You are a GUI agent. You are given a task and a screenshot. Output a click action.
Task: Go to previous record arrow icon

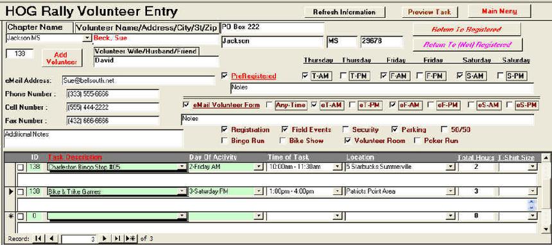(52, 239)
